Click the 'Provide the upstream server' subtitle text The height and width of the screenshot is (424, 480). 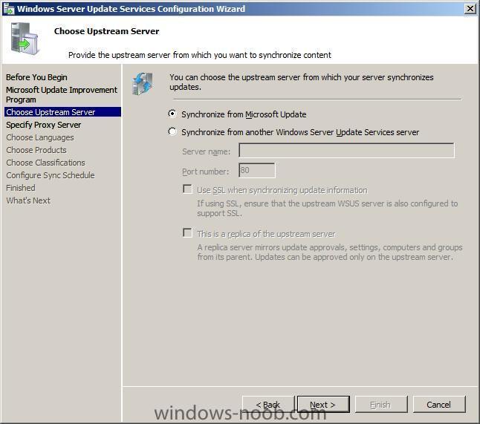click(x=200, y=55)
